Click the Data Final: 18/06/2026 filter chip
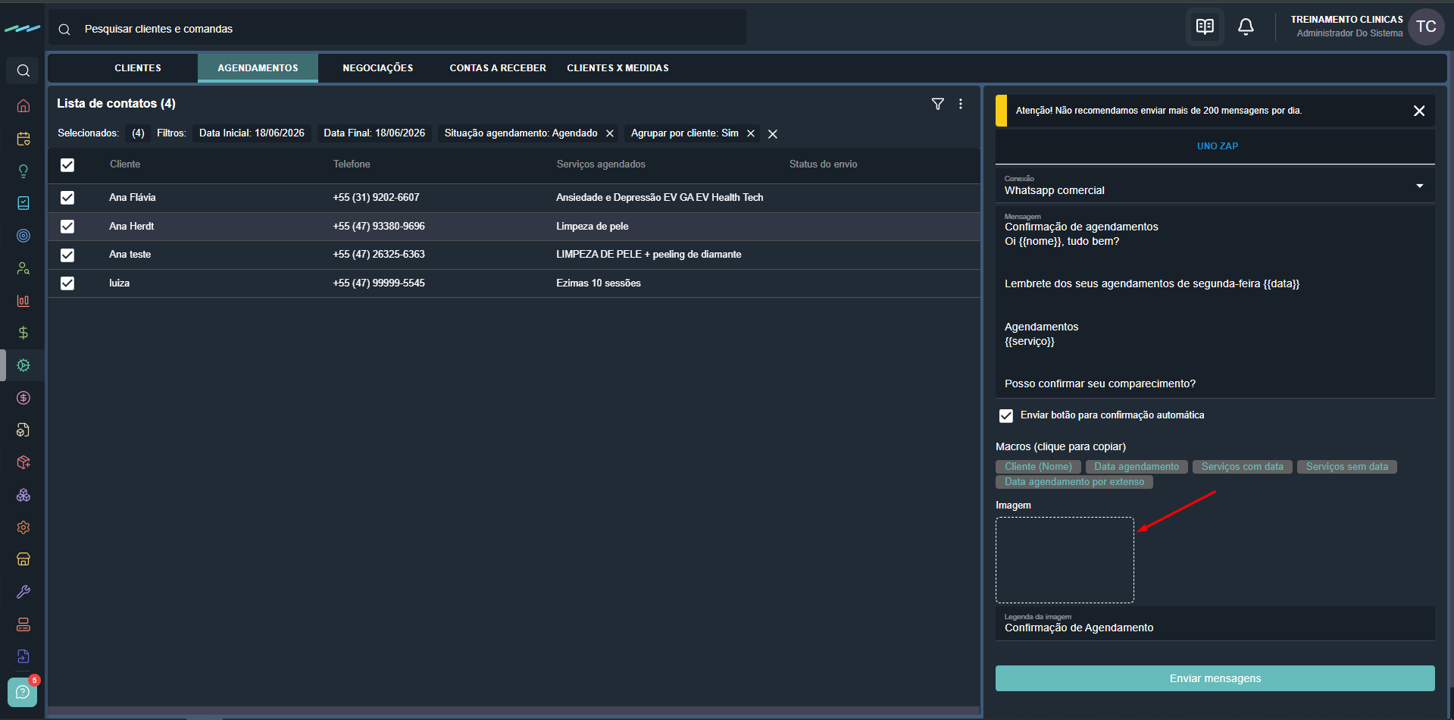The height and width of the screenshot is (720, 1454). [374, 133]
